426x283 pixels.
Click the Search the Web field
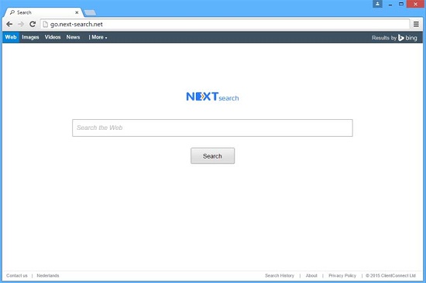(x=212, y=128)
